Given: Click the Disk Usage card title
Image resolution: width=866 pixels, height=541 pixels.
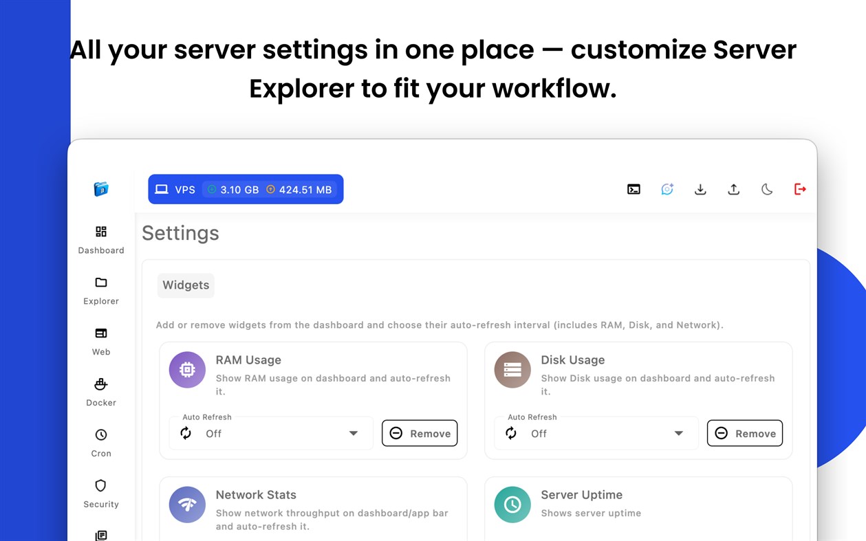Looking at the screenshot, I should pyautogui.click(x=573, y=360).
